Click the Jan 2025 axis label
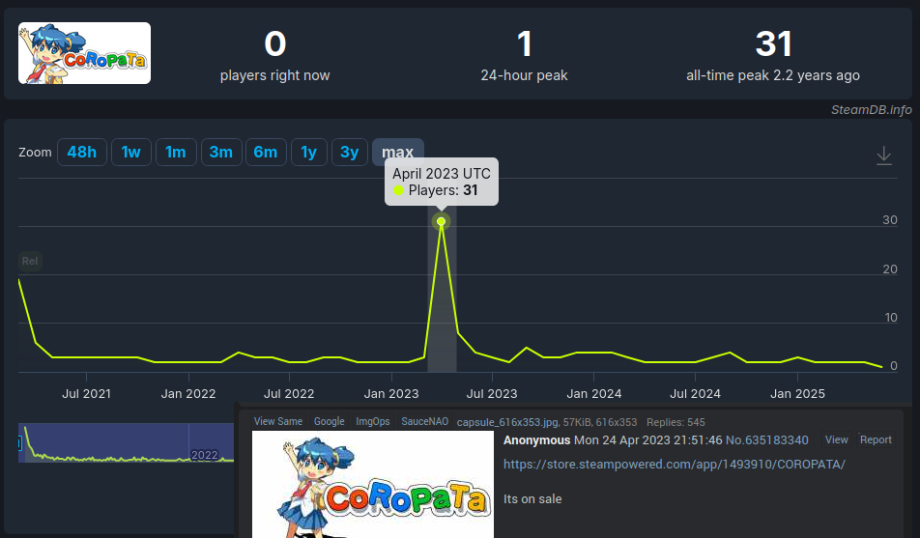This screenshot has width=920, height=538. pyautogui.click(x=797, y=394)
